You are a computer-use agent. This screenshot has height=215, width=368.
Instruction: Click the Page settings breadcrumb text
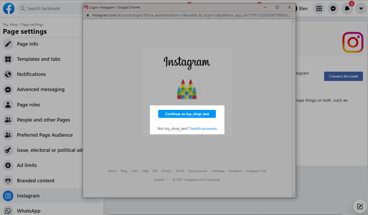coord(32,24)
